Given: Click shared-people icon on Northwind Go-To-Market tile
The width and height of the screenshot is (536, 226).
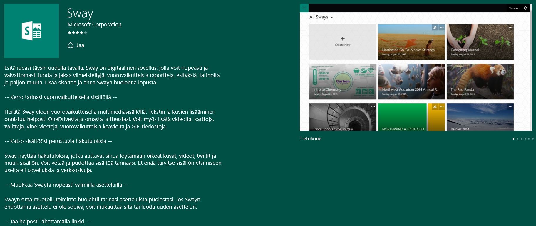Looking at the screenshot, I should coord(435,28).
